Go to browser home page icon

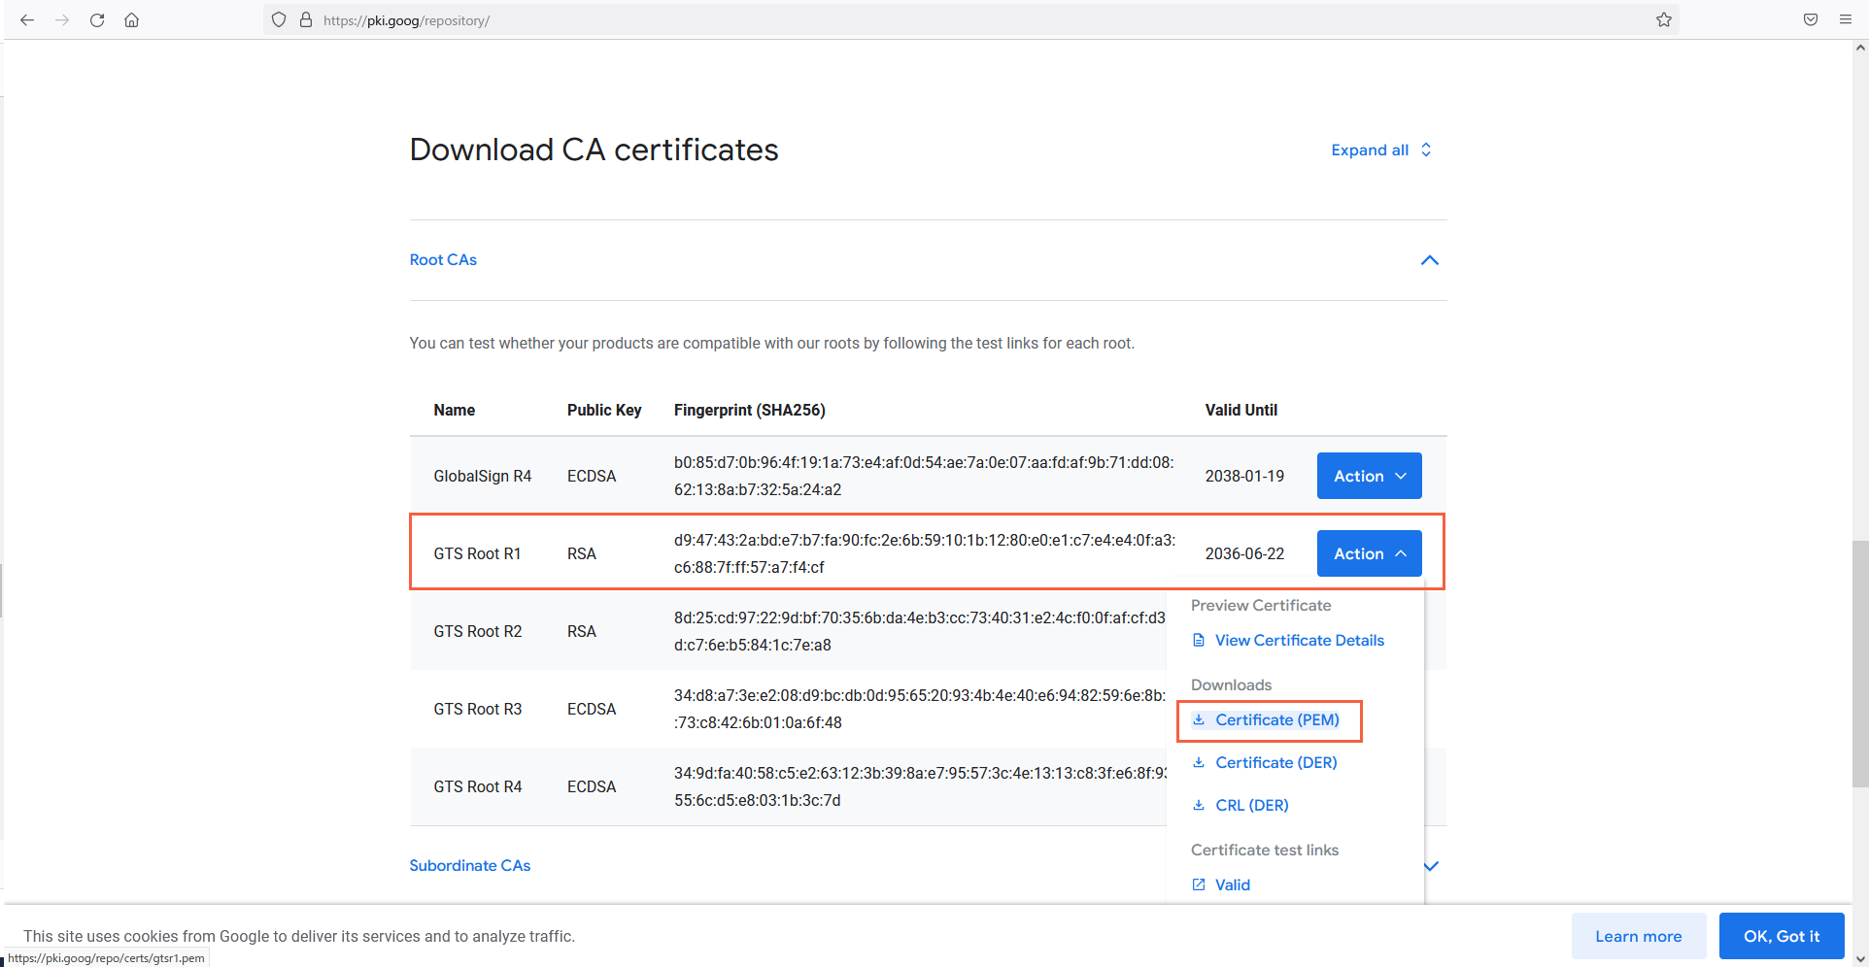[x=131, y=19]
